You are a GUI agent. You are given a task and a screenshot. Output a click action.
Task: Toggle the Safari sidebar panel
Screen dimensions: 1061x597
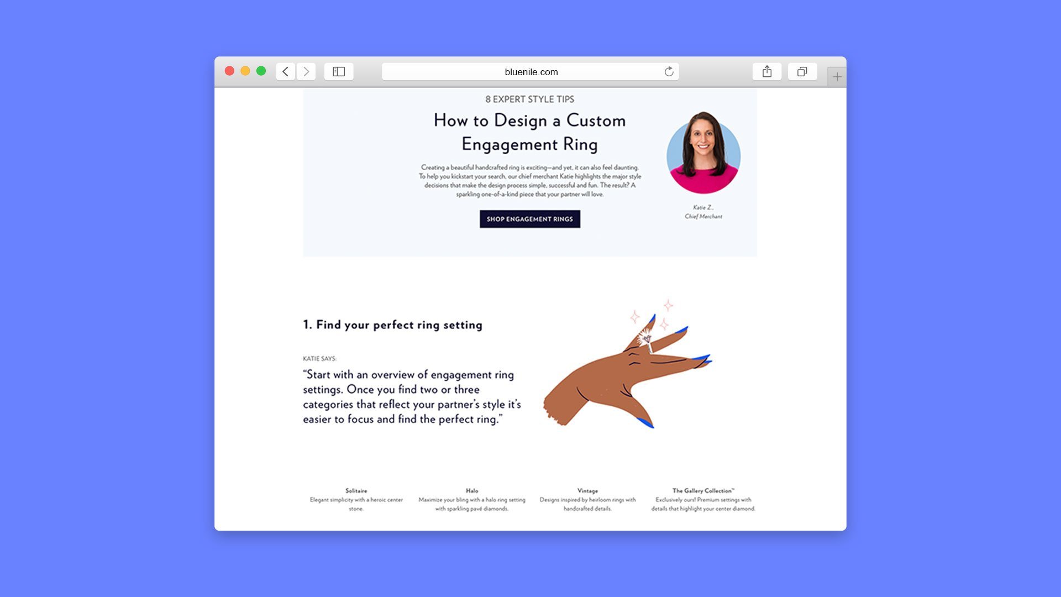coord(339,71)
